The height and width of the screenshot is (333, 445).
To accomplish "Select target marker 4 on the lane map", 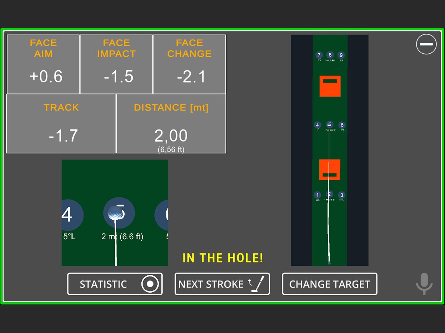I will click(317, 125).
